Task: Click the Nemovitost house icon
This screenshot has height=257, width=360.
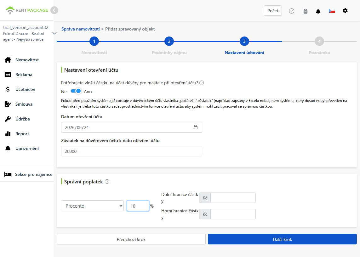Action: 8,60
